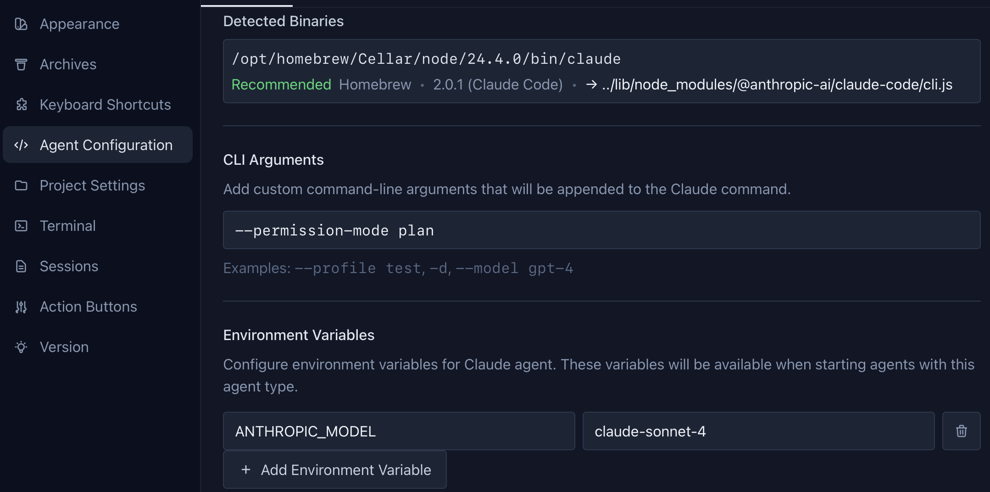Screen dimensions: 990x492
Task: Navigate to the Terminal settings section
Action: coord(68,226)
